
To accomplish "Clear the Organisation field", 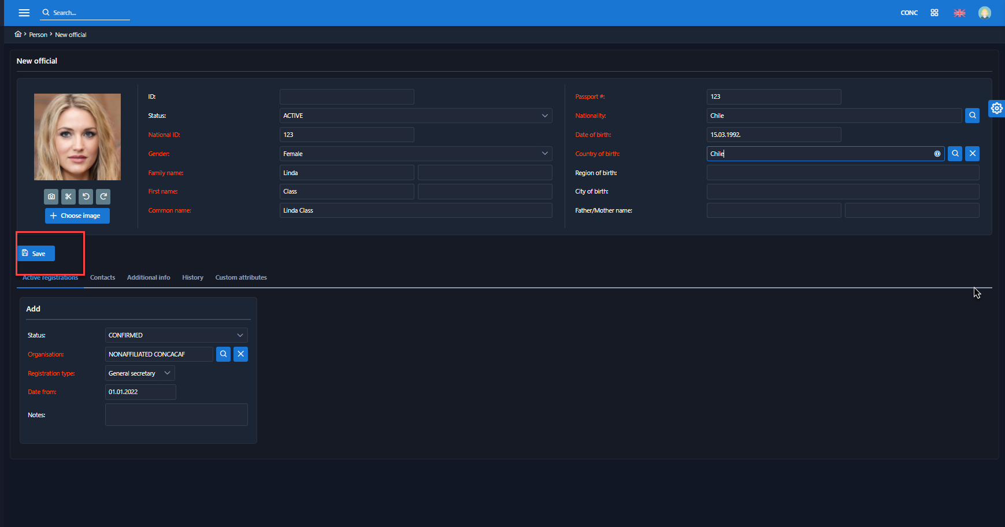I will pos(241,354).
